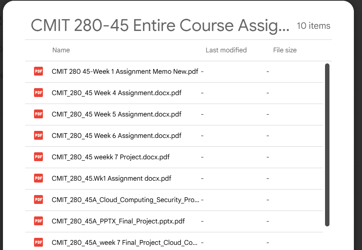
Task: Open CMIT 280 45-Week 1 Assignment Memo New.pdf
Action: click(x=125, y=71)
